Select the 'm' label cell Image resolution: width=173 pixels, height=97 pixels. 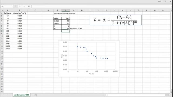(58, 29)
